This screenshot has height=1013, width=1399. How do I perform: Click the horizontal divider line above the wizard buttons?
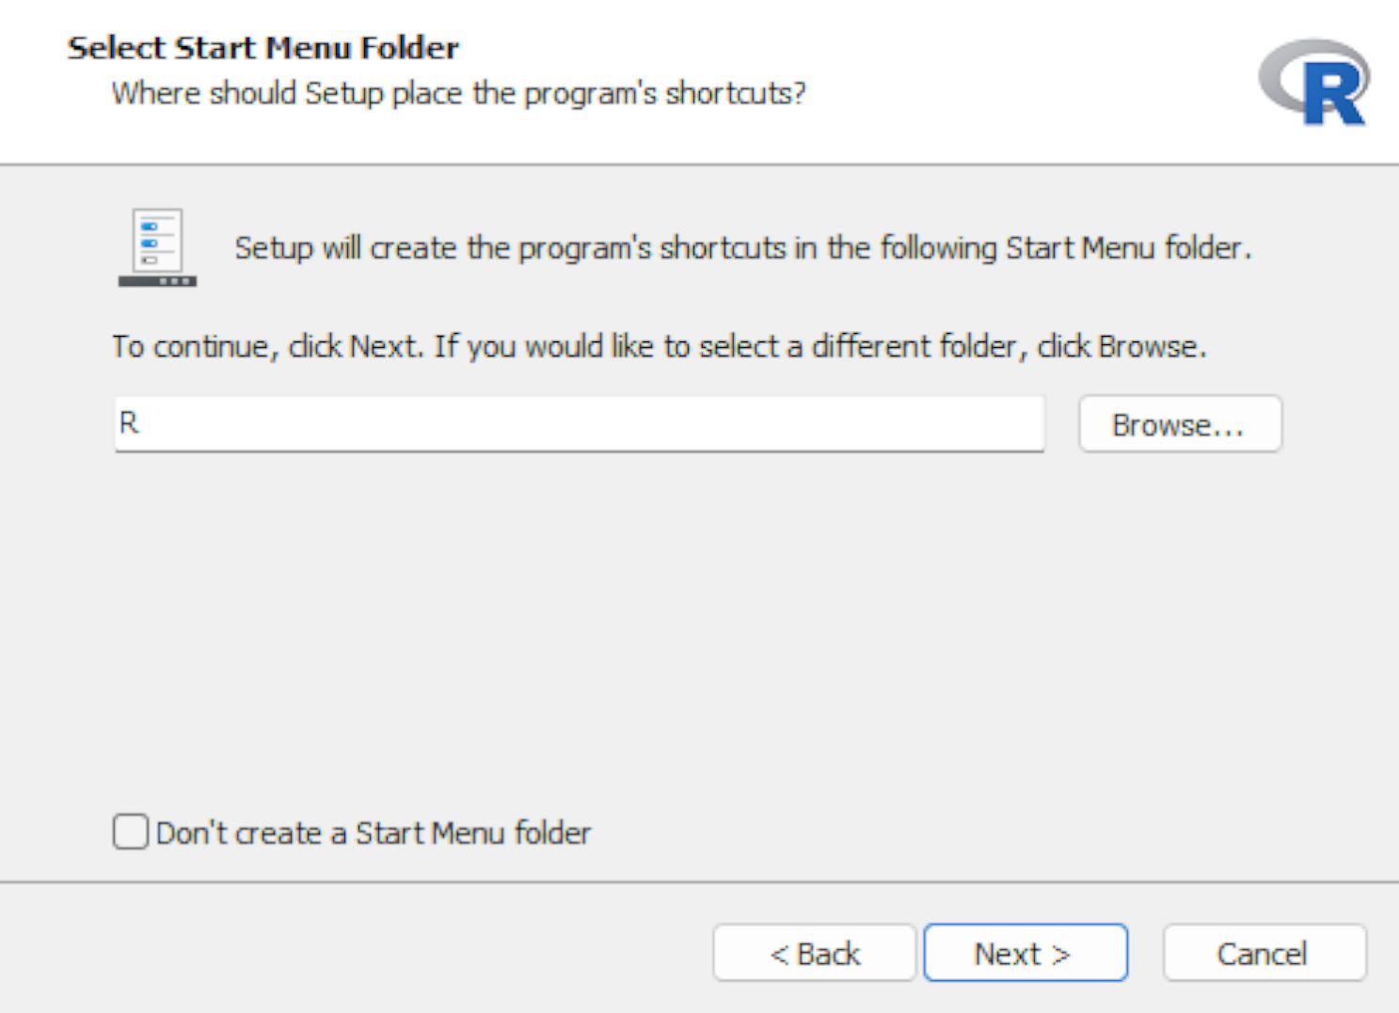pos(699,882)
